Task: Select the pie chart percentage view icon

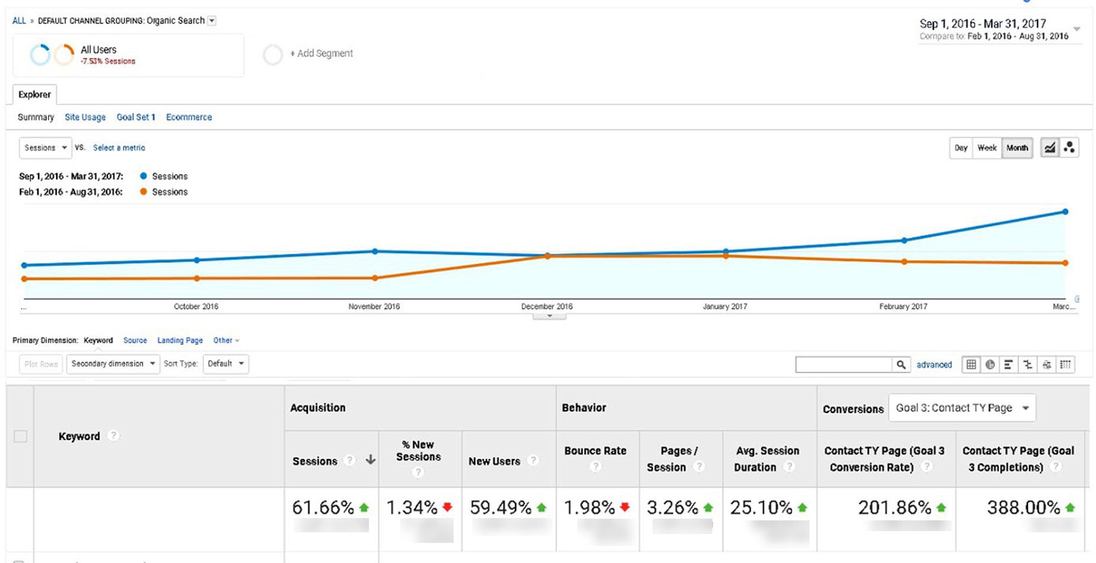Action: coord(990,365)
